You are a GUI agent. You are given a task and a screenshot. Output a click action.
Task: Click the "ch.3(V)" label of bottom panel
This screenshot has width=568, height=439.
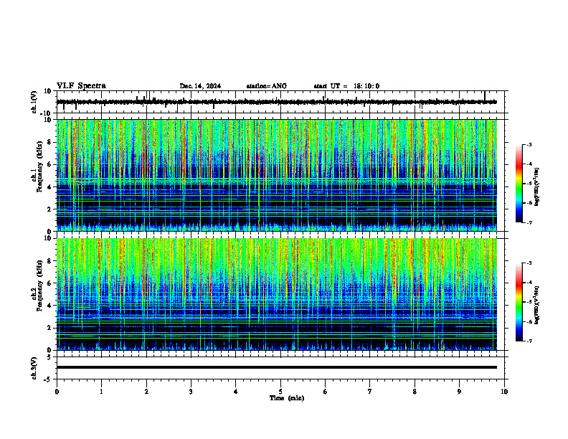click(x=34, y=369)
